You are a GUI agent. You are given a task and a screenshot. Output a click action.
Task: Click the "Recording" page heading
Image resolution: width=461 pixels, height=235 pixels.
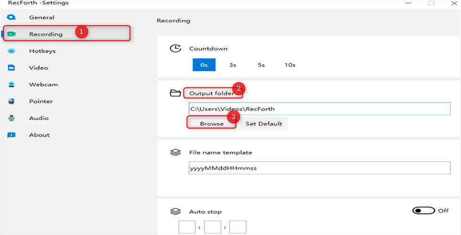pyautogui.click(x=174, y=21)
